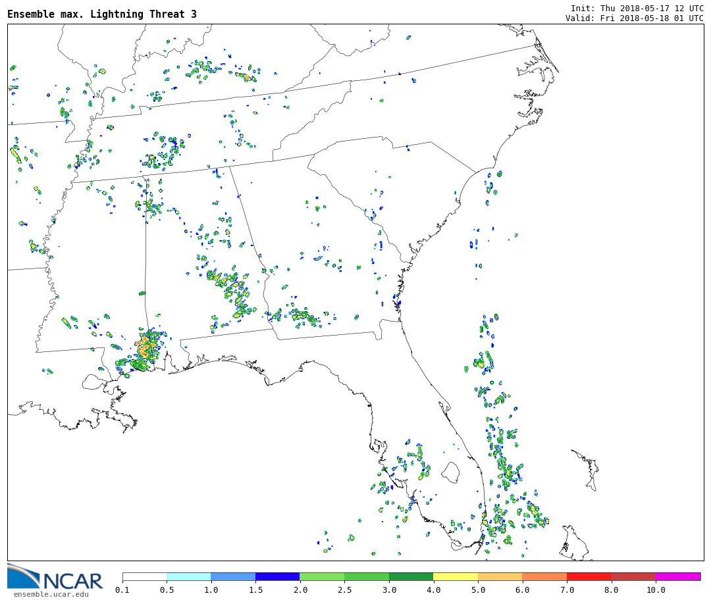Screen dimensions: 711x602
Task: Pick the dark red 8.0–10.0 colorbar swatch
Action: click(x=633, y=576)
